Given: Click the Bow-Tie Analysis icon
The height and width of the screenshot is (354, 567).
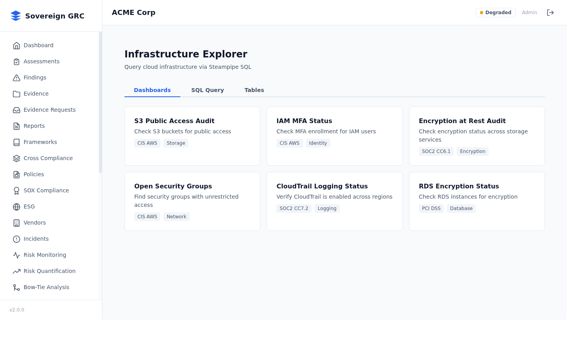Looking at the screenshot, I should click(x=17, y=287).
